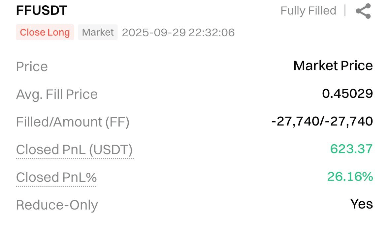Viewport: 389px width, 226px height.
Task: Tap the order timestamp 2025-09-29 22:32:06
Action: point(178,33)
